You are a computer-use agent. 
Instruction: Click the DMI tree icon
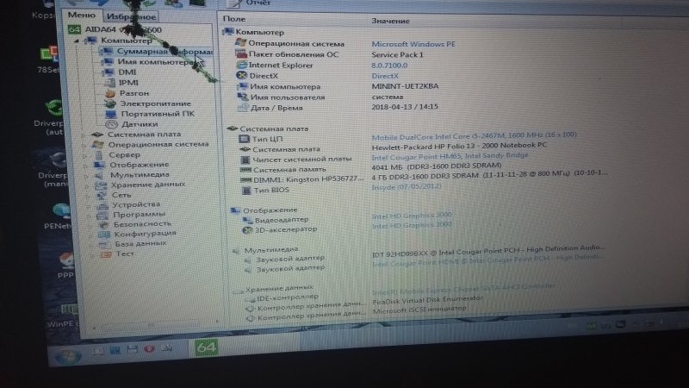tap(107, 72)
